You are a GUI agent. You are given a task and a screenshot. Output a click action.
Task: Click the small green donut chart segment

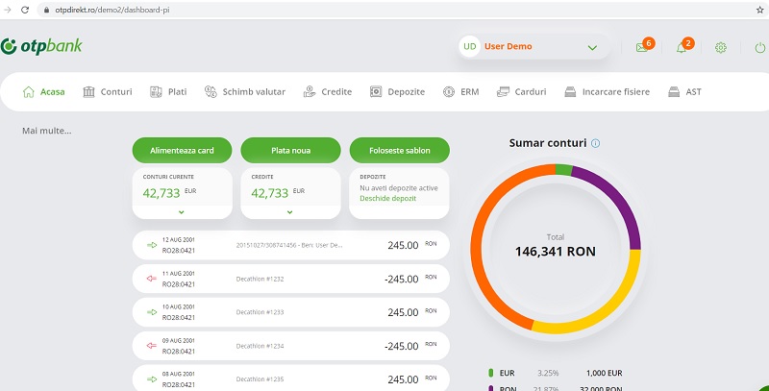[x=564, y=169]
